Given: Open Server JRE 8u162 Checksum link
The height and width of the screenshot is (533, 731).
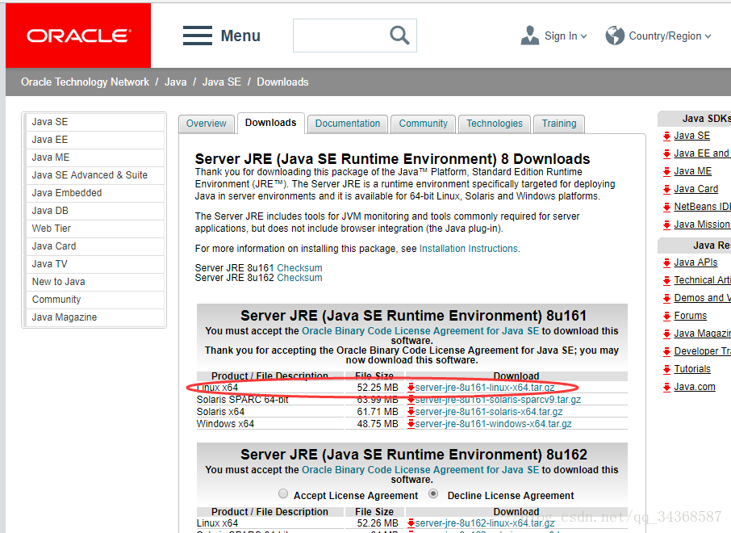Looking at the screenshot, I should [x=299, y=278].
